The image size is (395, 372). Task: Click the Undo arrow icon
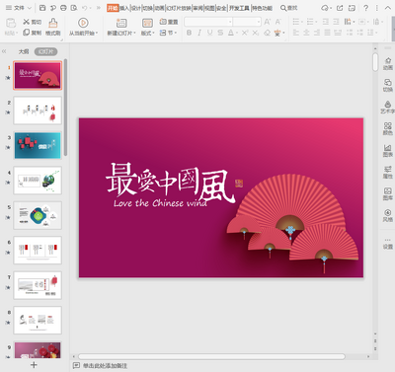tap(85, 8)
